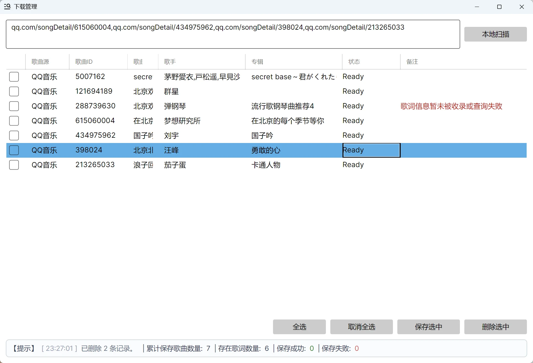Click the 存在歌词数量 status entry

click(x=243, y=349)
